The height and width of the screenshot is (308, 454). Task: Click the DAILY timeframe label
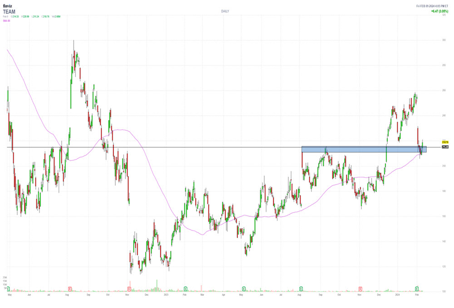[225, 11]
